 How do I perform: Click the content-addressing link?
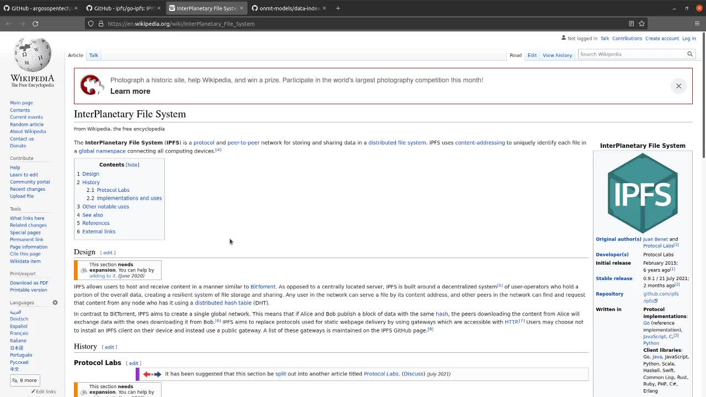click(x=480, y=143)
